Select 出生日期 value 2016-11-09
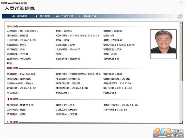The image size is (185, 139). click(28, 40)
